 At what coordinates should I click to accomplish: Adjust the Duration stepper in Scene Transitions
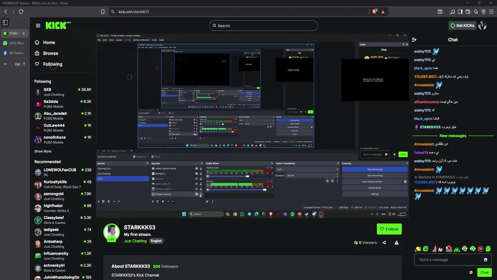pos(337,175)
